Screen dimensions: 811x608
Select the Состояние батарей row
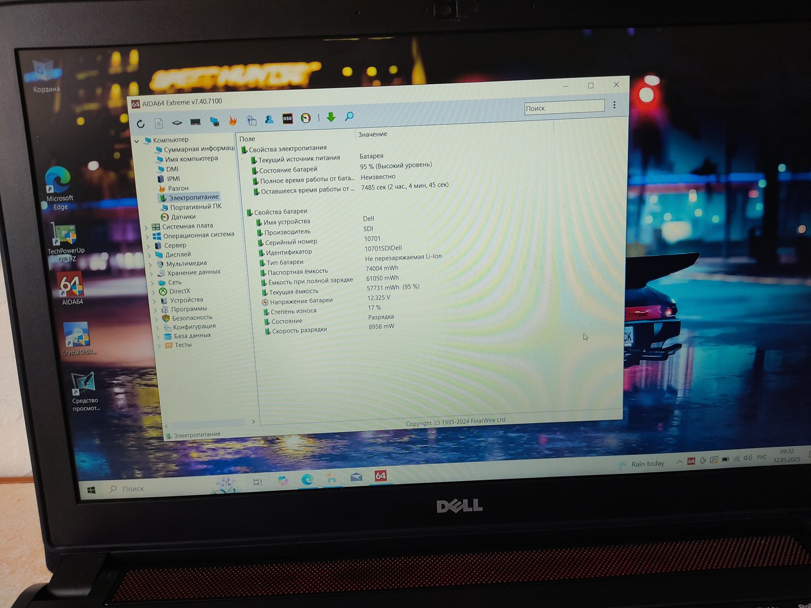tap(343, 168)
